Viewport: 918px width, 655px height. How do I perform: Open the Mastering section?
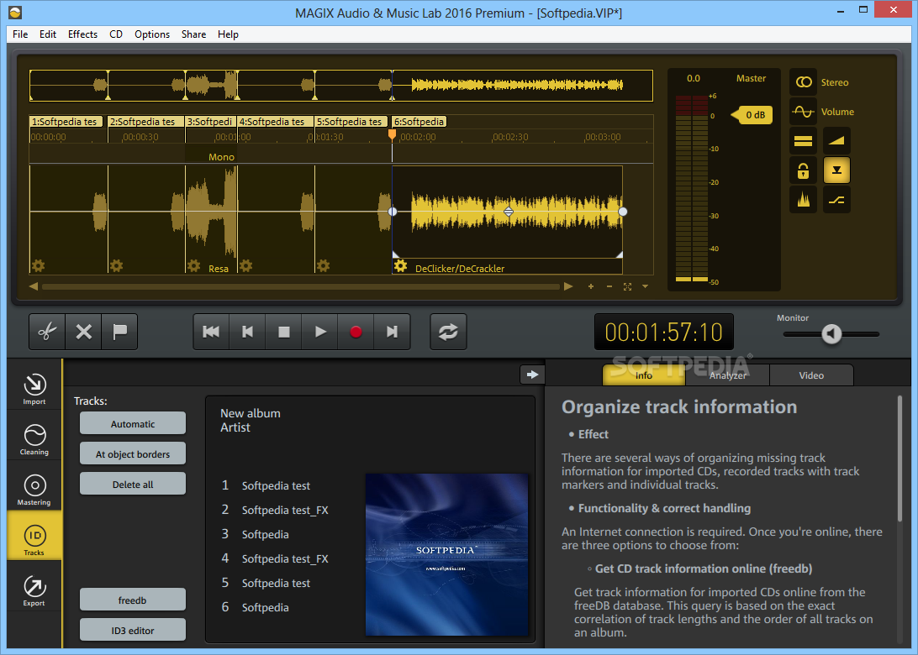[34, 490]
